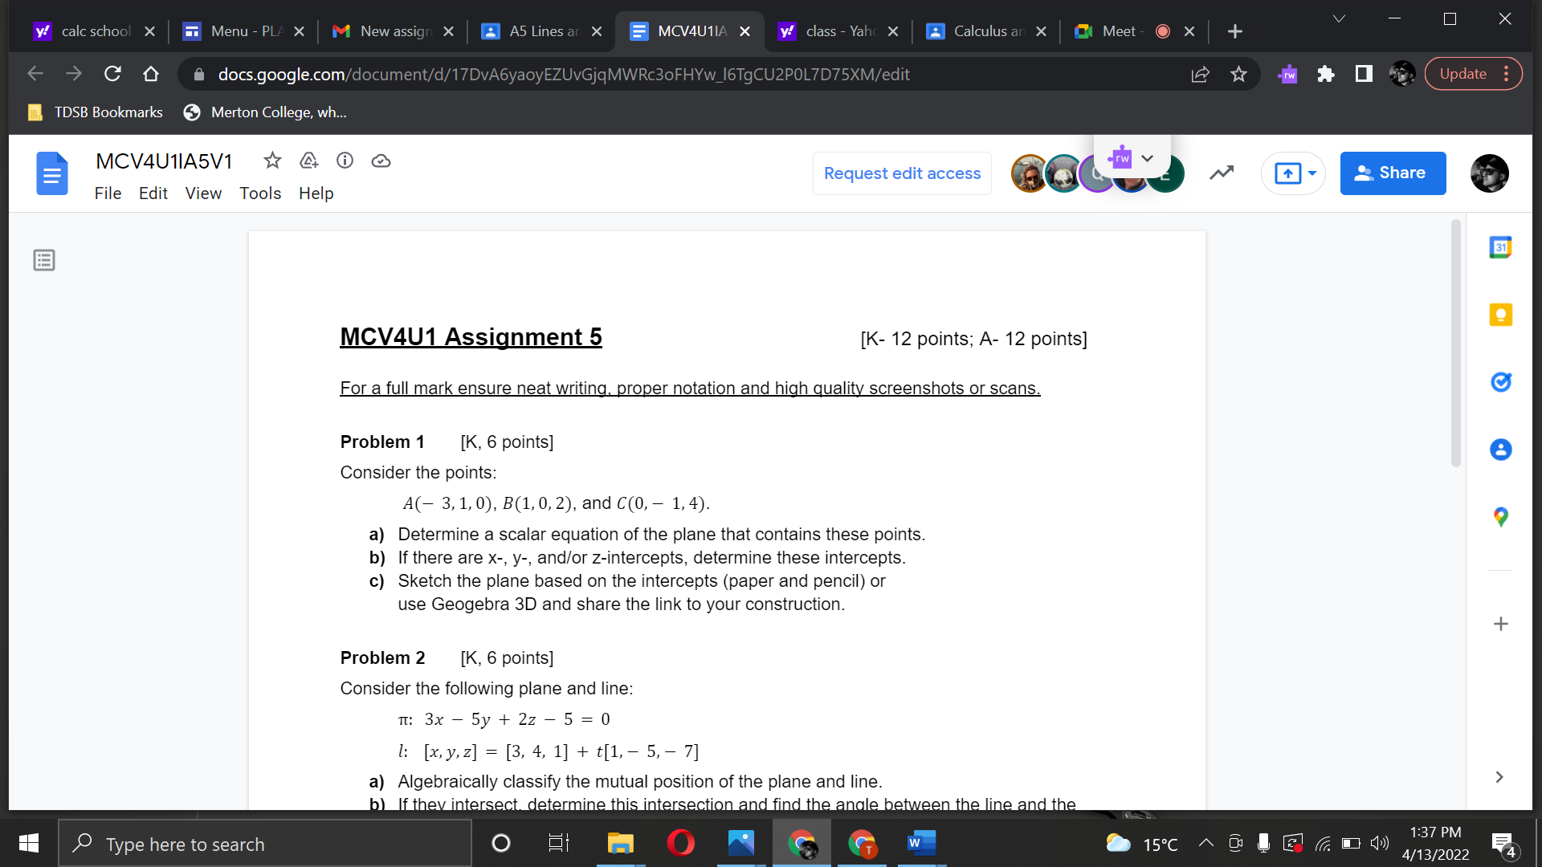1542x867 pixels.
Task: Toggle Chrome's side panel open
Action: point(1363,74)
